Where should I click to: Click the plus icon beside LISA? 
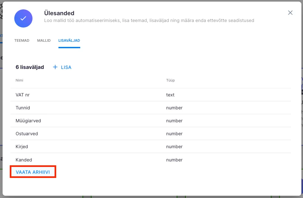55,67
